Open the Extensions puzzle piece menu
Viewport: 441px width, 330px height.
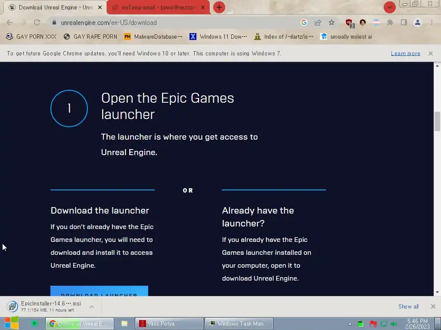tap(390, 22)
